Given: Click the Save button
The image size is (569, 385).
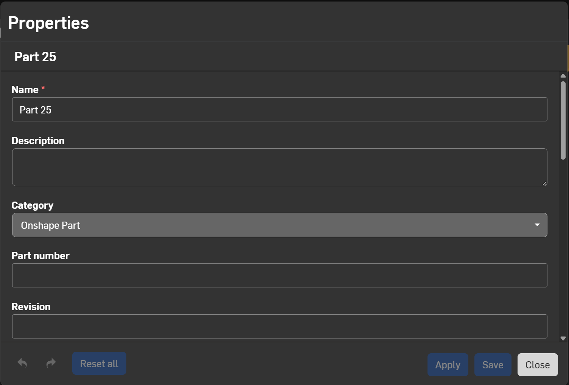Looking at the screenshot, I should pos(493,365).
